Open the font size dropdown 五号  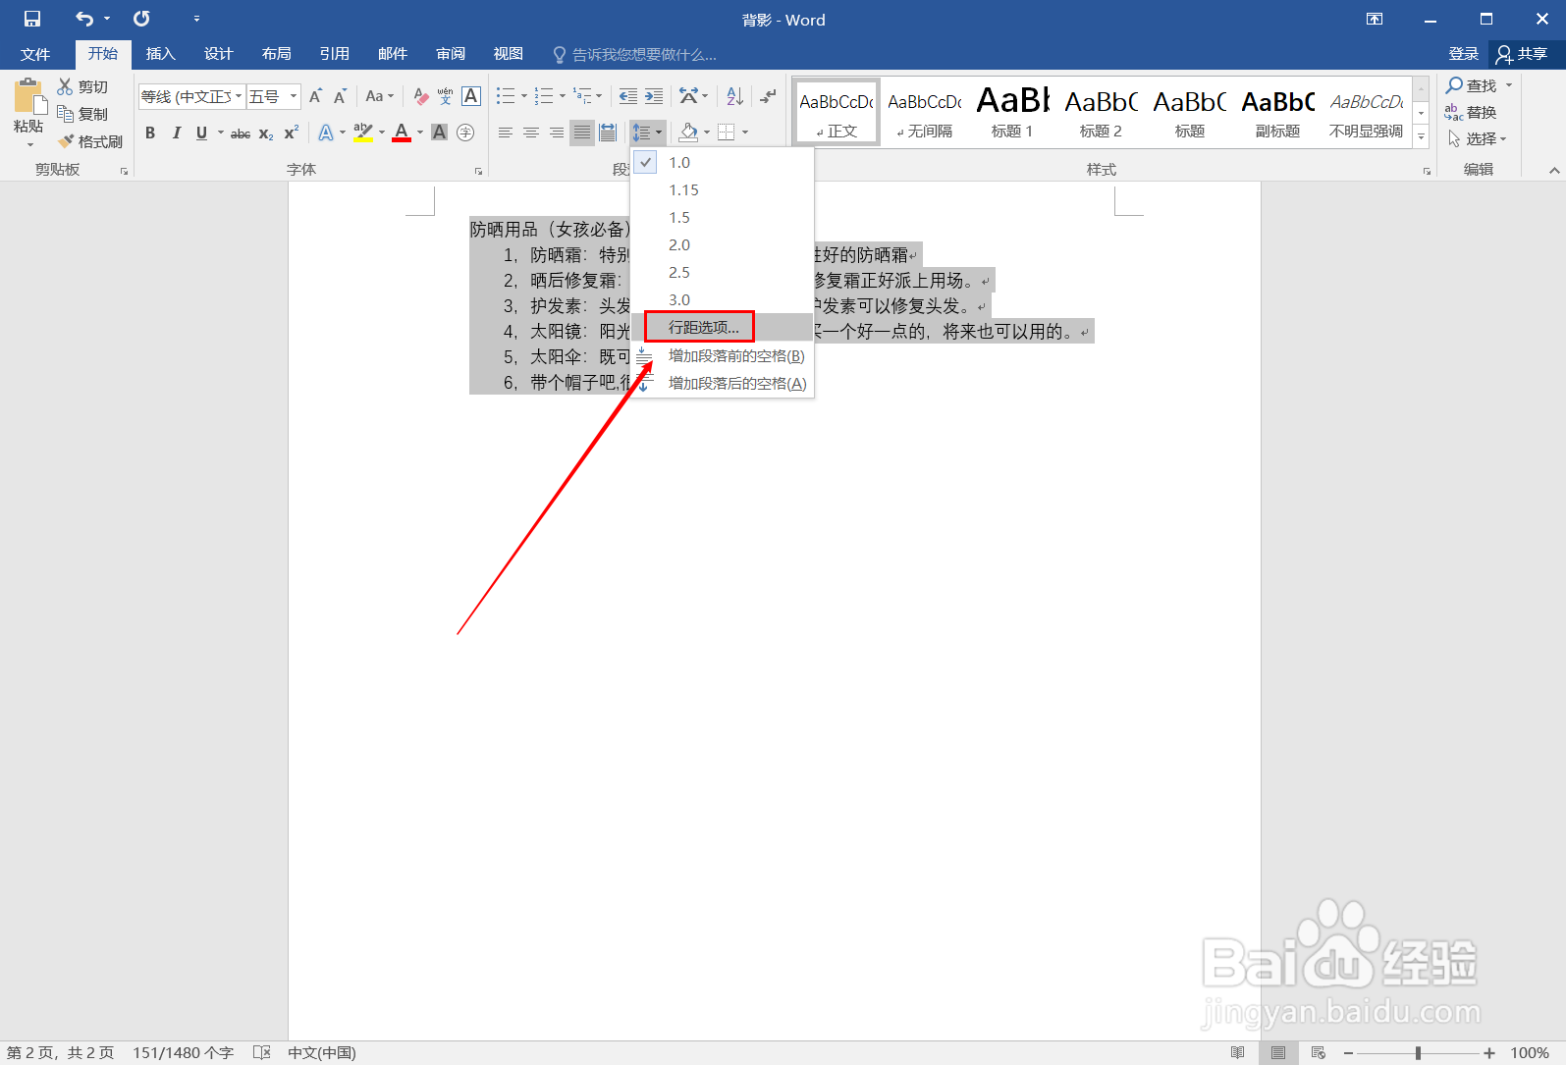[293, 96]
